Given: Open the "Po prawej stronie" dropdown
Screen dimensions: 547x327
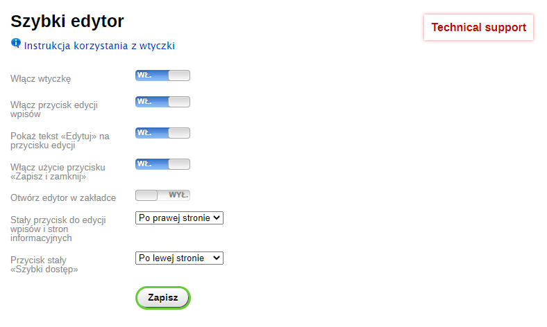Looking at the screenshot, I should (x=179, y=218).
